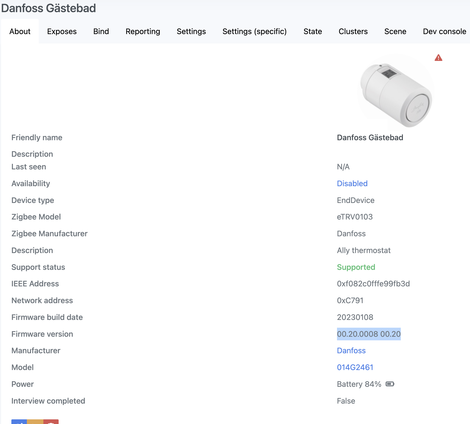Image resolution: width=470 pixels, height=424 pixels.
Task: Switch to the Exposes tab
Action: coord(62,31)
